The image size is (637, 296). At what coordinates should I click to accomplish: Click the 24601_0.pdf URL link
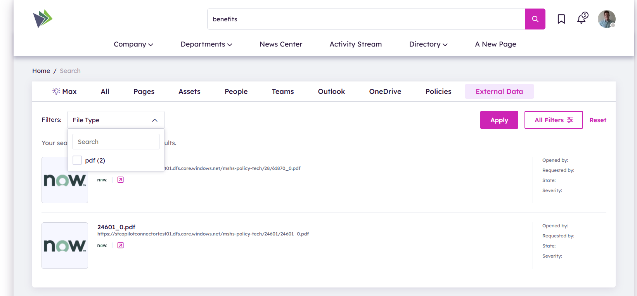coord(203,234)
